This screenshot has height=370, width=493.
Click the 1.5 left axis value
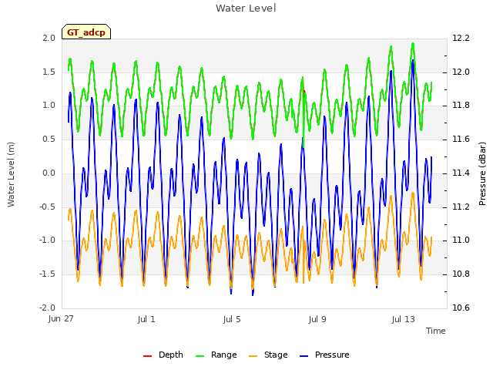49,72
